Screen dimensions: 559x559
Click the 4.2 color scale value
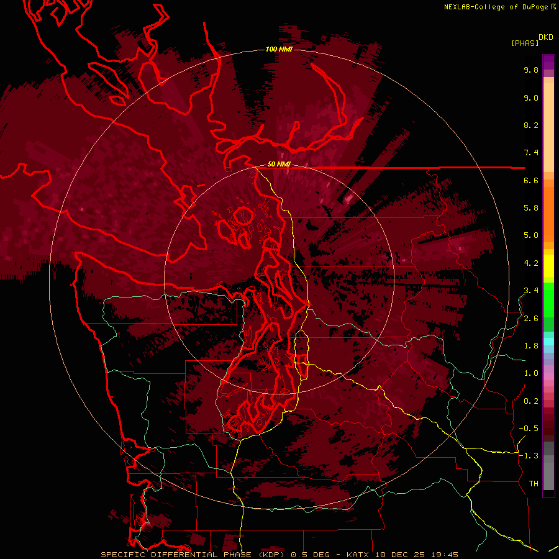tap(531, 263)
